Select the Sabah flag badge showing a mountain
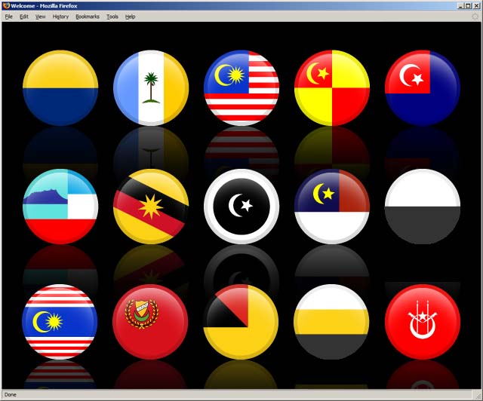The image size is (483, 401). point(60,207)
